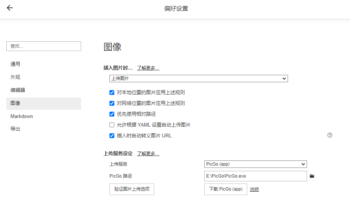Toggle 对网络位置的图片应用上述规则 checkbox
The height and width of the screenshot is (204, 350).
coord(112,103)
